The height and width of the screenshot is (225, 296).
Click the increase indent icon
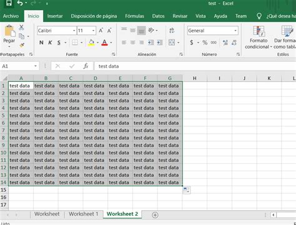[159, 42]
